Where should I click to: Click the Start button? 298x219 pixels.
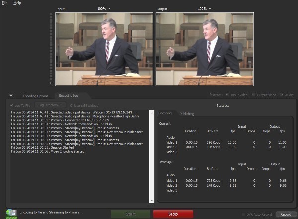[131, 214]
